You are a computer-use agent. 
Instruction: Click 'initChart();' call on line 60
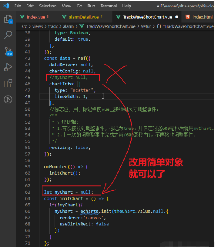(x=65, y=173)
